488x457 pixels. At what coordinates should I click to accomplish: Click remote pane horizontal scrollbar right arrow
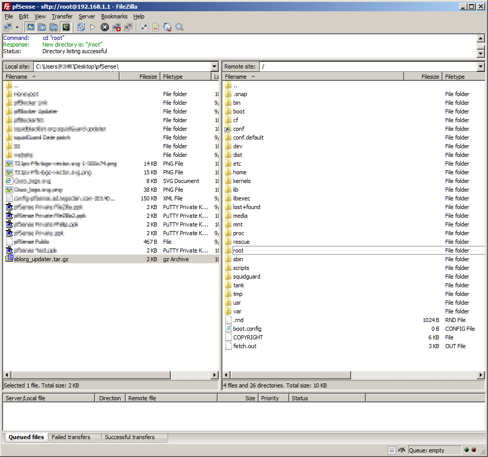(481, 375)
